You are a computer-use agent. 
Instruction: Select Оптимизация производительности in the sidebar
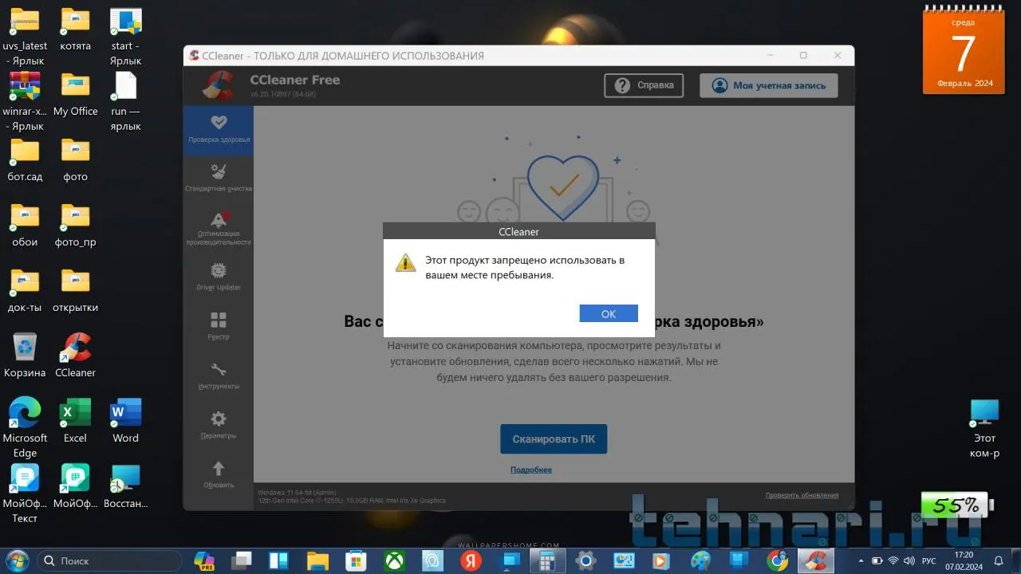pos(219,229)
